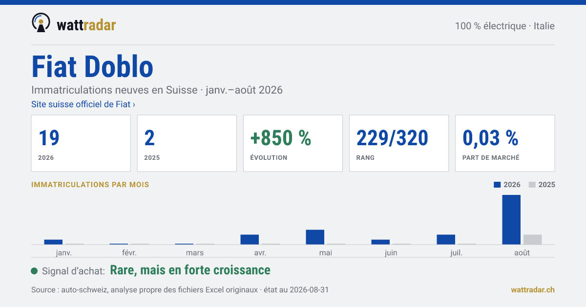586x307 pixels.
Task: Click the blue 2026 legend swatch
Action: click(498, 185)
